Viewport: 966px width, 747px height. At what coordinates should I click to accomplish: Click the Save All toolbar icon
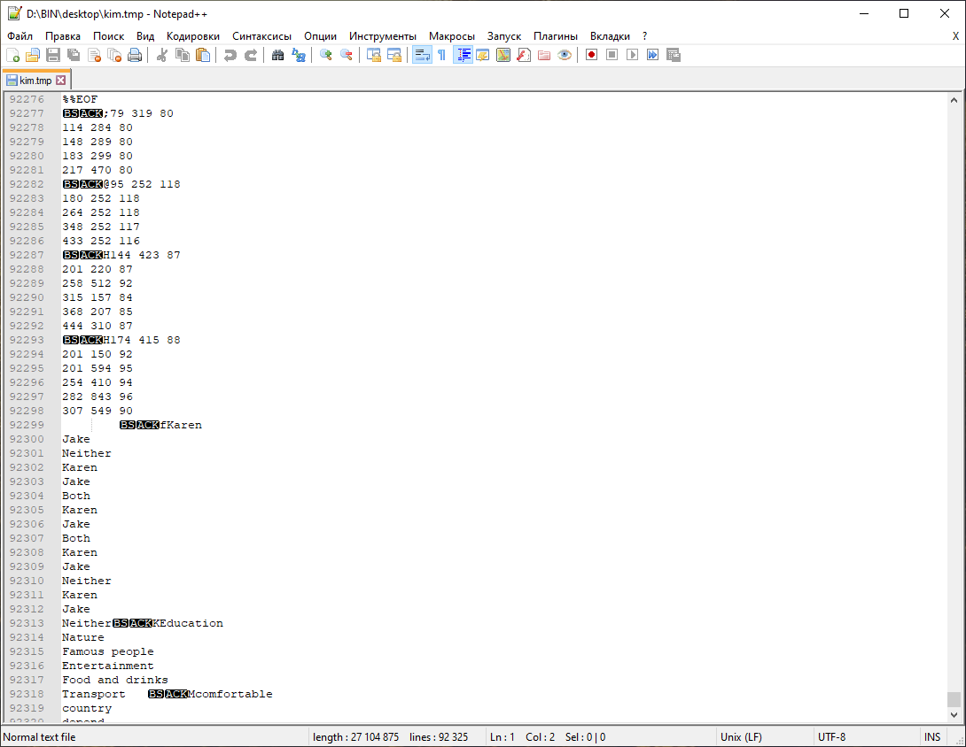[74, 56]
